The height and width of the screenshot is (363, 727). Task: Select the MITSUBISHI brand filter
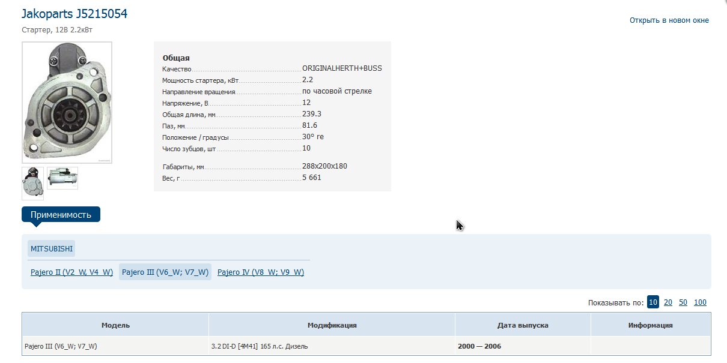tap(52, 248)
